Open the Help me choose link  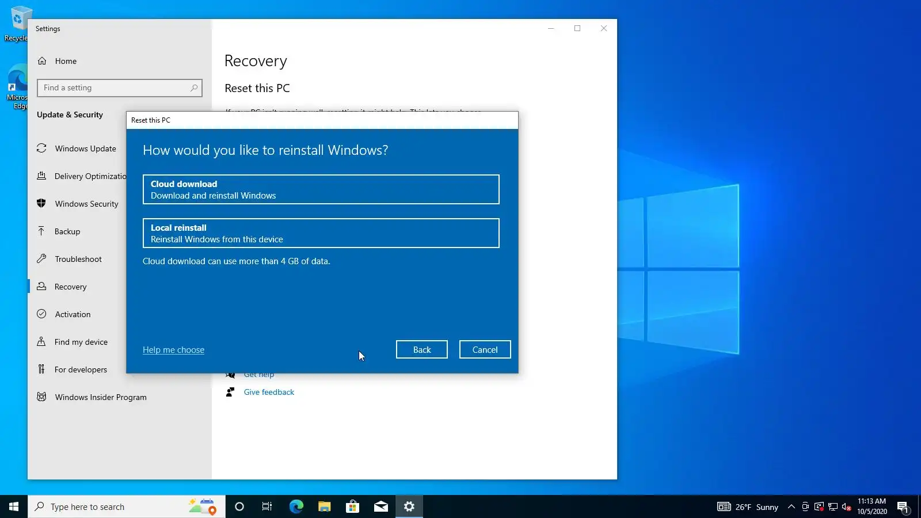[x=173, y=349]
